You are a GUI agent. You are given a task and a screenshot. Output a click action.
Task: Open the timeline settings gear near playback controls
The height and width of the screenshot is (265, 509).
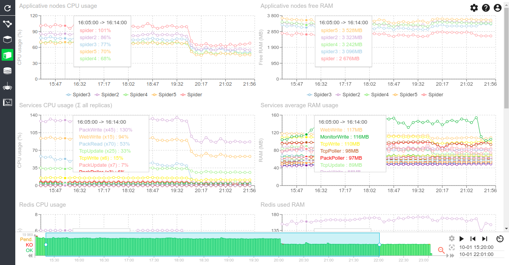pos(452,238)
